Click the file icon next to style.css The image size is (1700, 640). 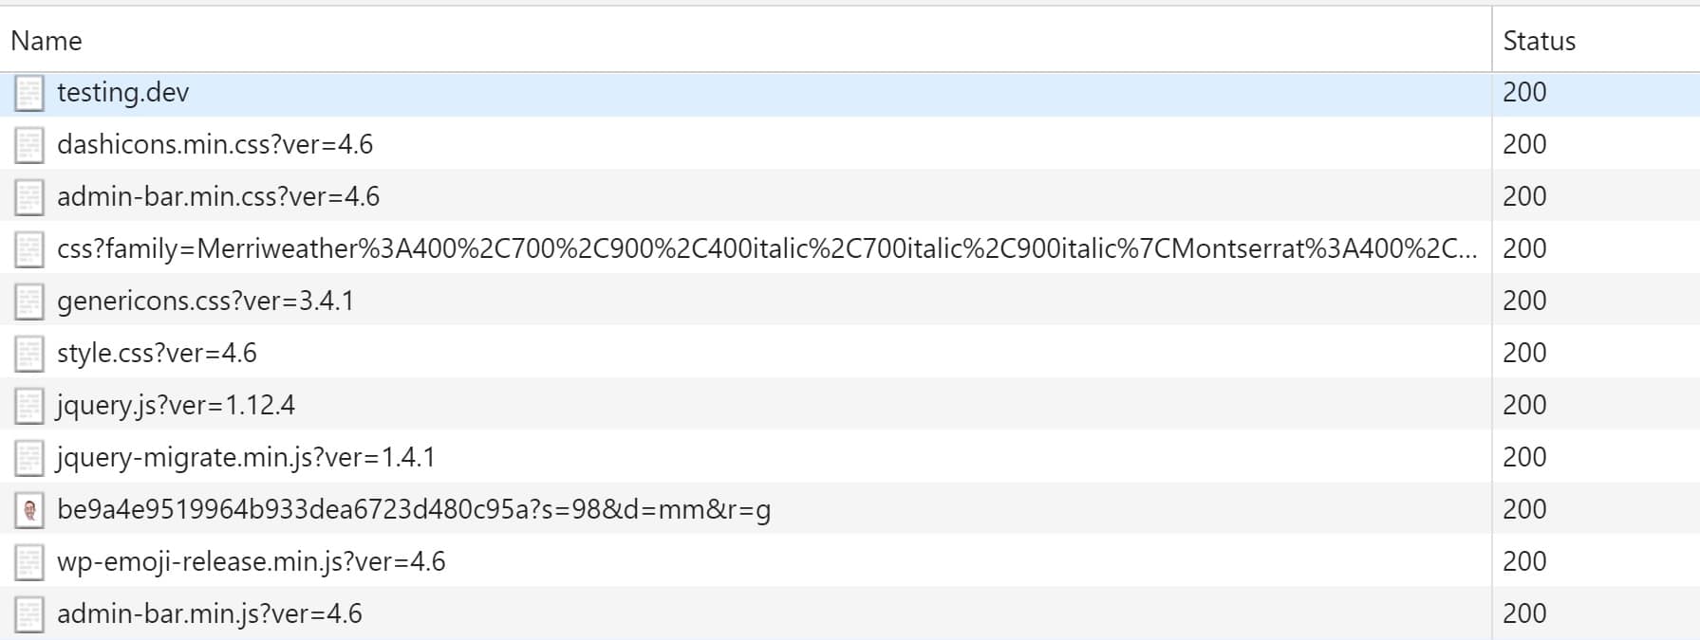pos(28,352)
